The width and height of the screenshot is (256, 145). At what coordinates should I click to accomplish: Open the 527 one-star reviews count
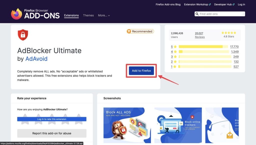[236, 67]
